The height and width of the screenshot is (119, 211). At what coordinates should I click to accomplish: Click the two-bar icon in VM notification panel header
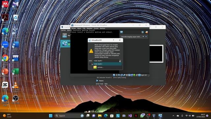(x=143, y=32)
